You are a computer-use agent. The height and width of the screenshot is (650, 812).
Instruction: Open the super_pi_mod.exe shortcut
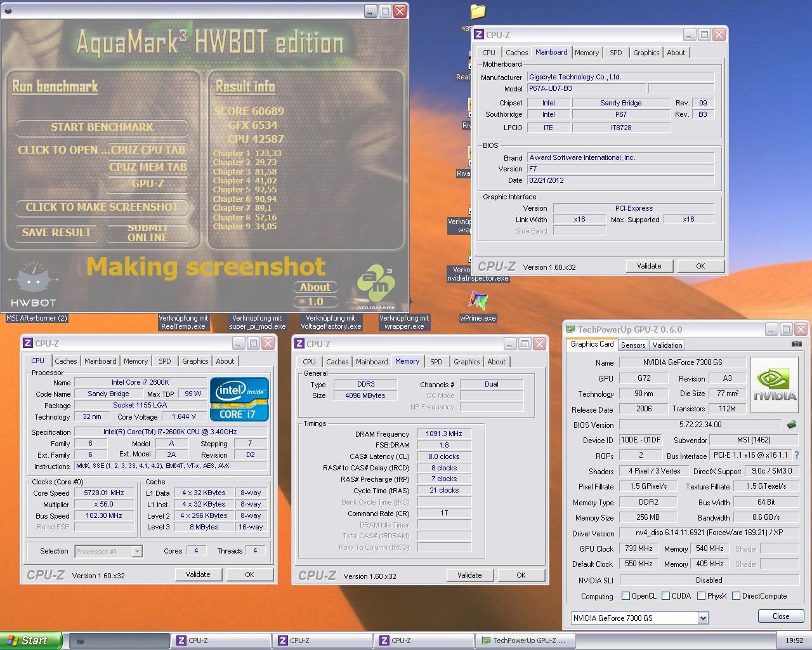pyautogui.click(x=257, y=322)
